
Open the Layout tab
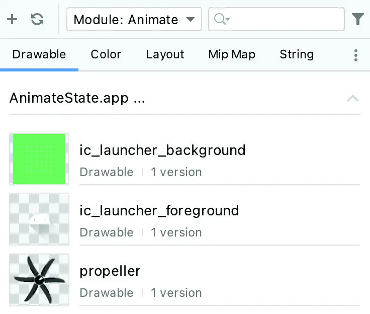pos(165,54)
